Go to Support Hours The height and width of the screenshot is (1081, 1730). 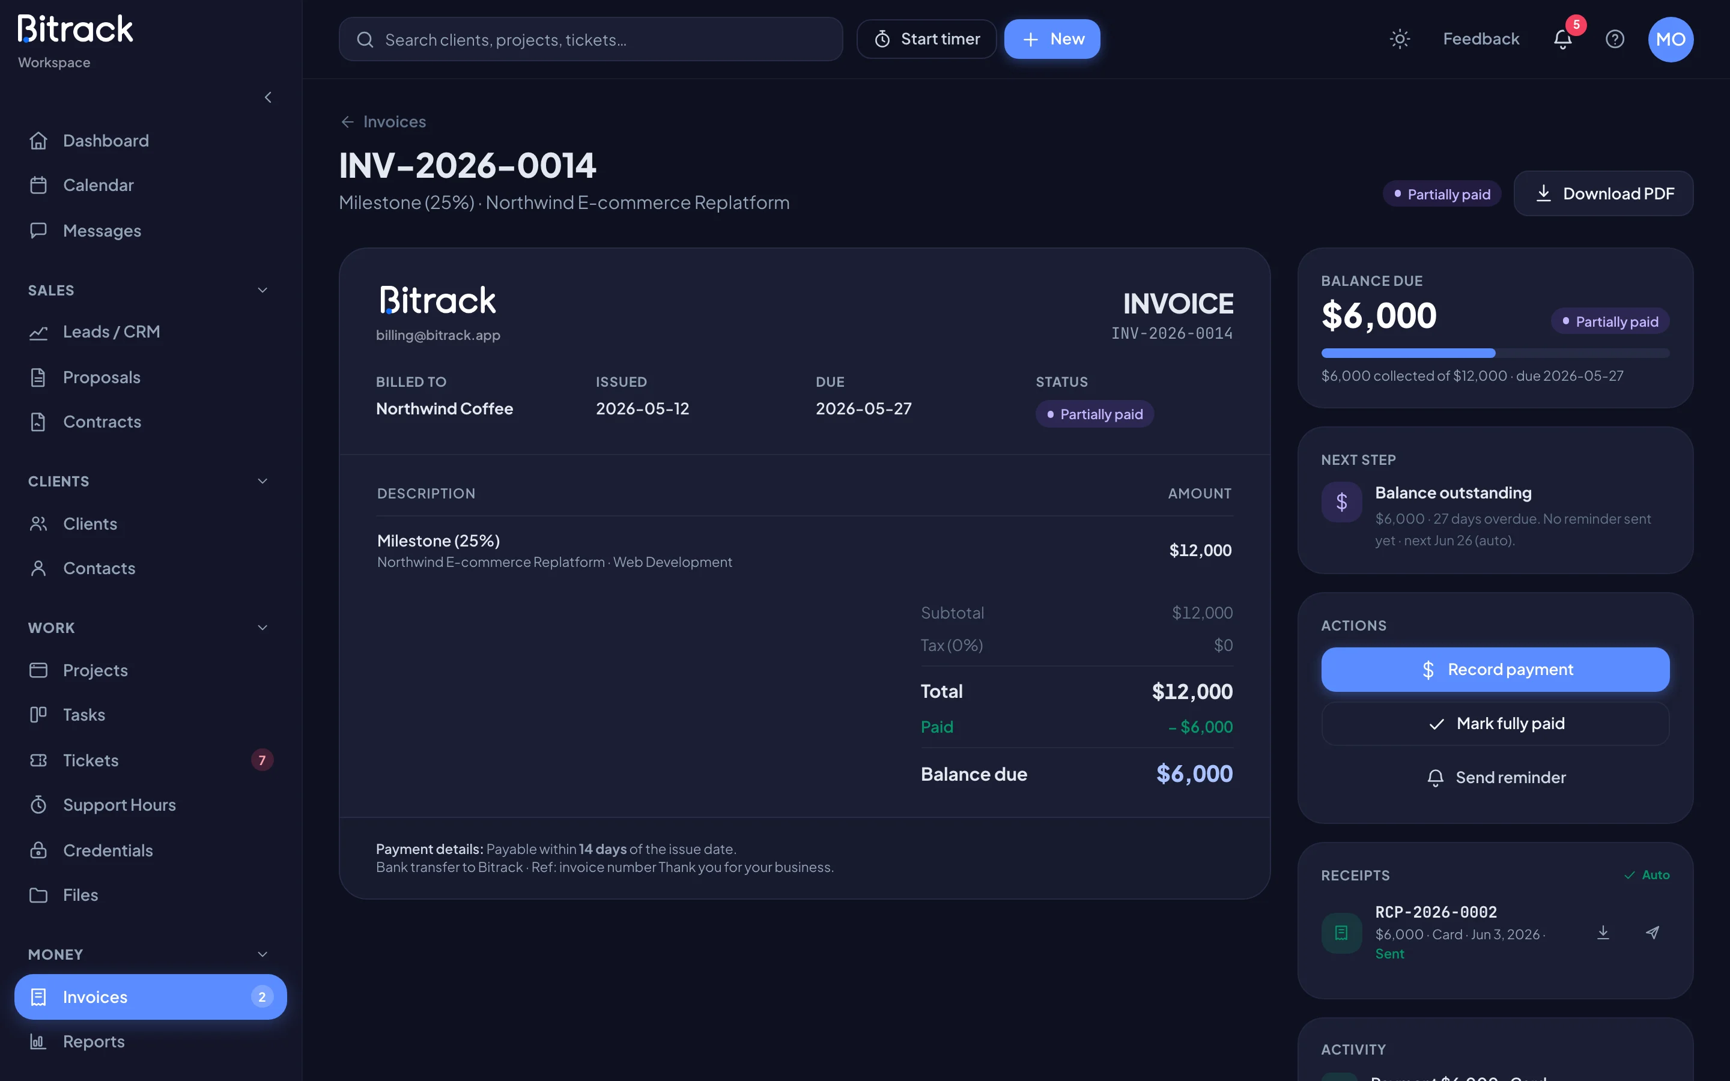(x=150, y=805)
